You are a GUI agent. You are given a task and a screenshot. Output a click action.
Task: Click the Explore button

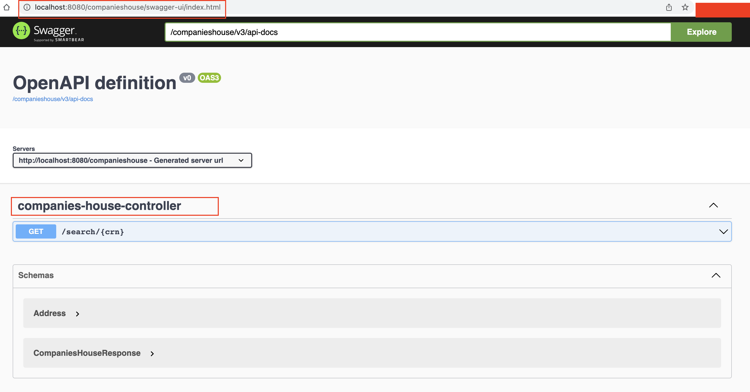701,32
